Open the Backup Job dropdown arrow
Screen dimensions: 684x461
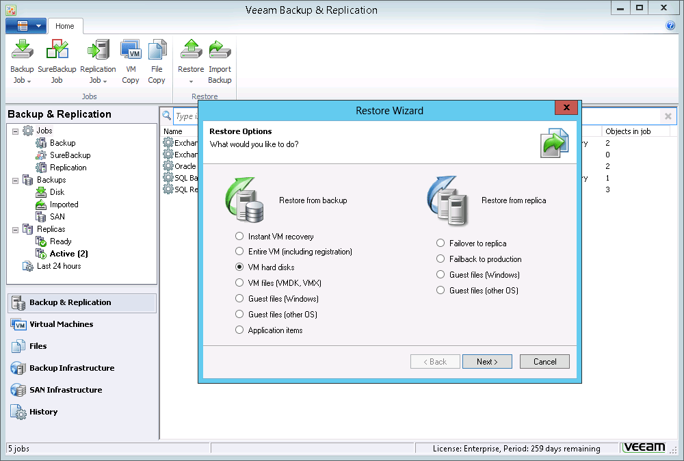29,81
